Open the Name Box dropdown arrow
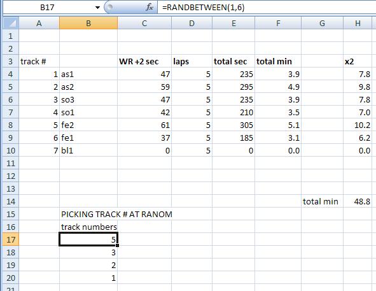The height and width of the screenshot is (291, 376). click(97, 8)
